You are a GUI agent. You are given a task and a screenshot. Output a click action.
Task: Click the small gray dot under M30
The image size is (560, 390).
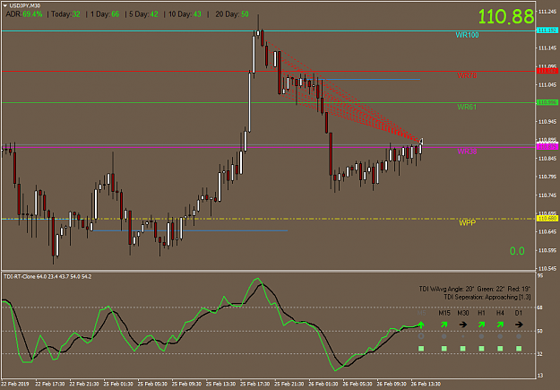(x=463, y=336)
